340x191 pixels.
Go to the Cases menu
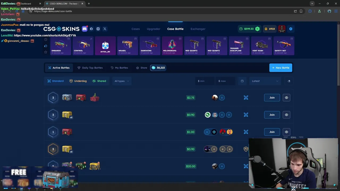[135, 29]
